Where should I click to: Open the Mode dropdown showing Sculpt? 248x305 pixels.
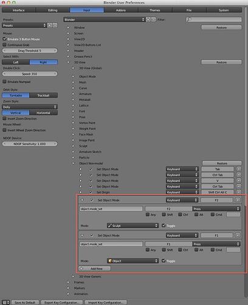133,226
